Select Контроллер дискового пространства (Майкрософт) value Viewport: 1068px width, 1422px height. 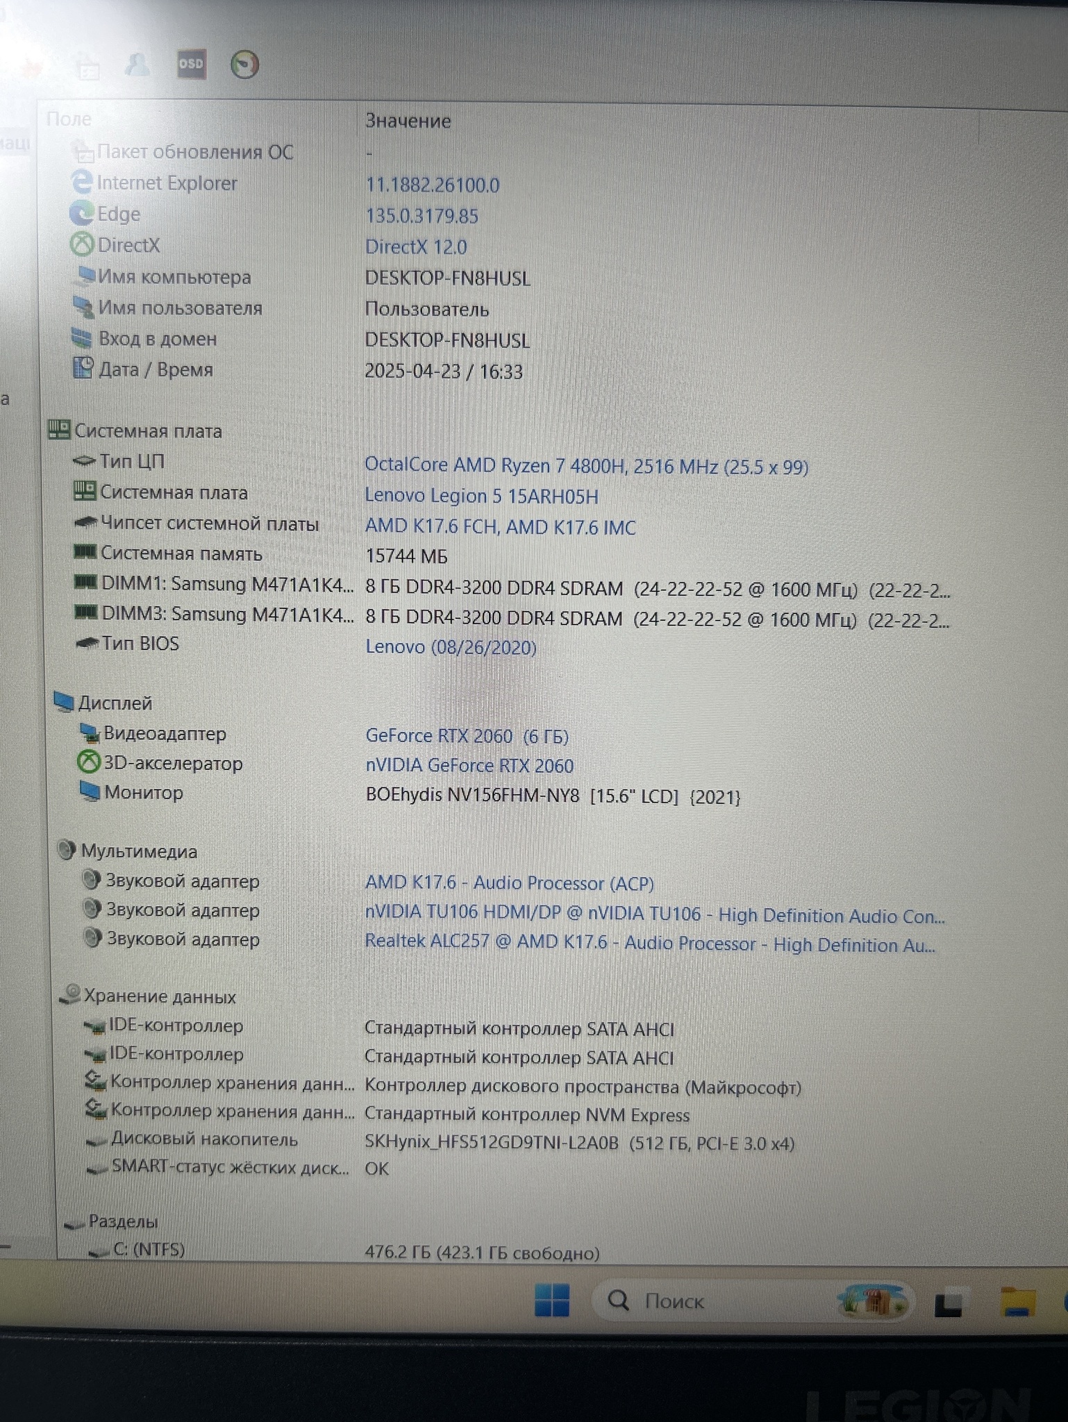583,1087
